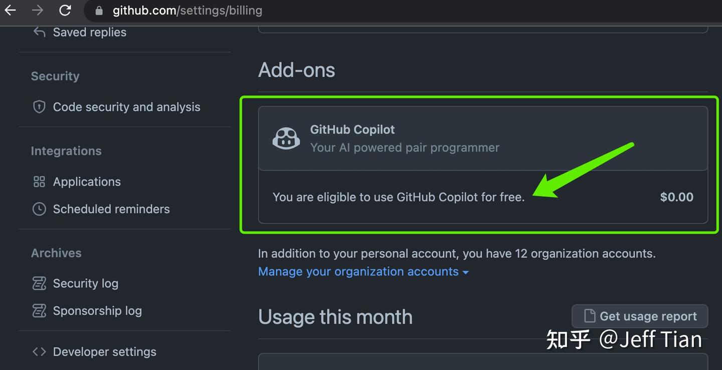The width and height of the screenshot is (722, 370).
Task: Click the Security log icon
Action: click(39, 283)
